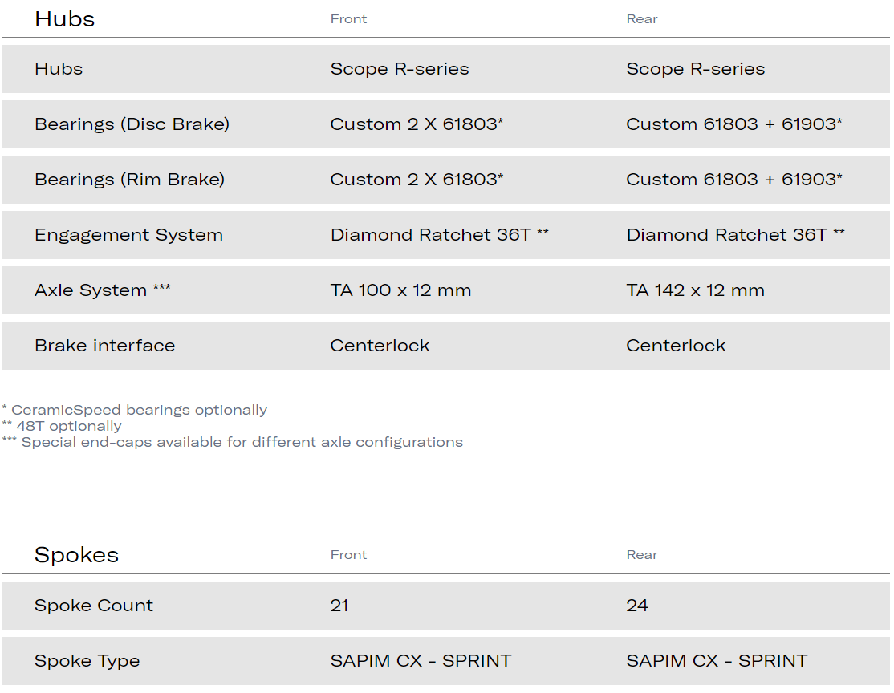Viewport: 894px width, 693px height.
Task: Click the Bearings (Disc Brake) row label
Action: tap(132, 124)
